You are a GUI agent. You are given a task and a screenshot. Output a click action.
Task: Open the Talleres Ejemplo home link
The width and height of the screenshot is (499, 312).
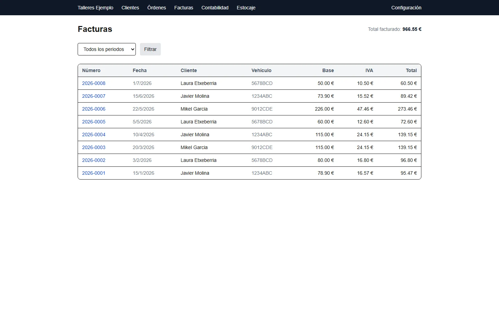95,8
